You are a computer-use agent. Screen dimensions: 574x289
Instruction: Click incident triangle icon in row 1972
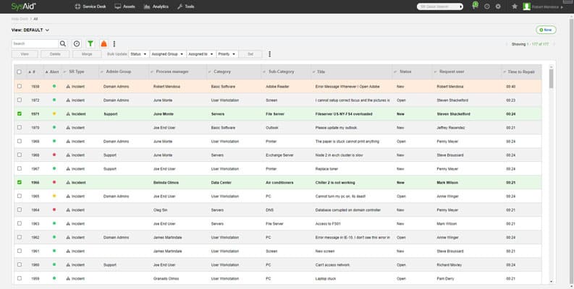(x=68, y=100)
